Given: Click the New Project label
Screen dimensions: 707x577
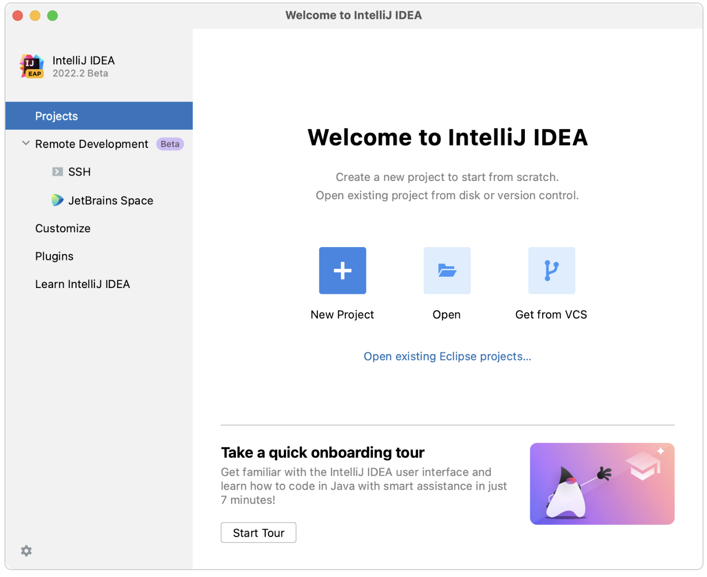Looking at the screenshot, I should pyautogui.click(x=342, y=314).
